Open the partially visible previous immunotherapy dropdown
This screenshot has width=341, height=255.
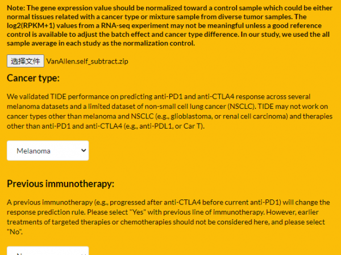click(48, 250)
